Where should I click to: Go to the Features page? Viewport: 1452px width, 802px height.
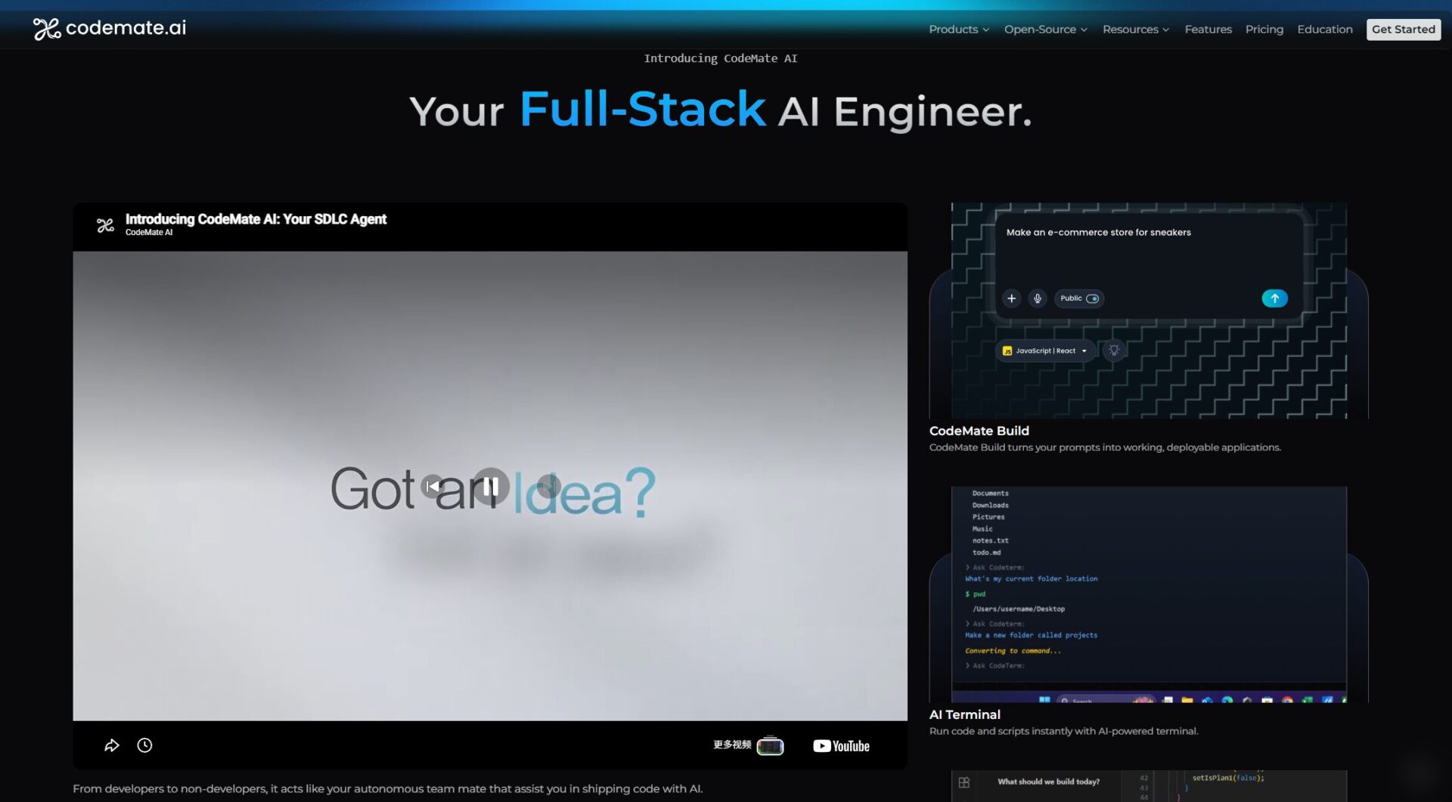click(x=1208, y=29)
